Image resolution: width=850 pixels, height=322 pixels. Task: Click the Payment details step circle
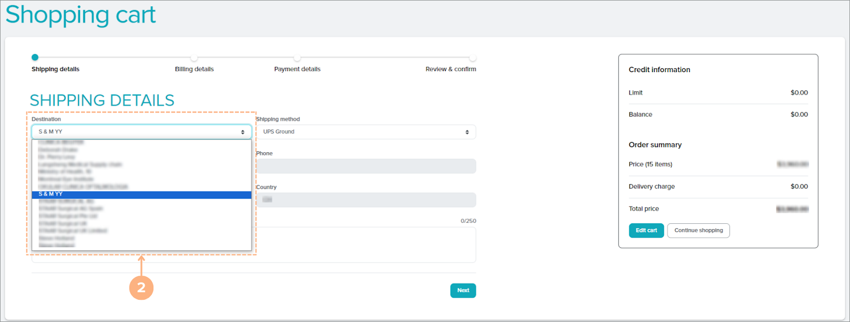tap(297, 57)
